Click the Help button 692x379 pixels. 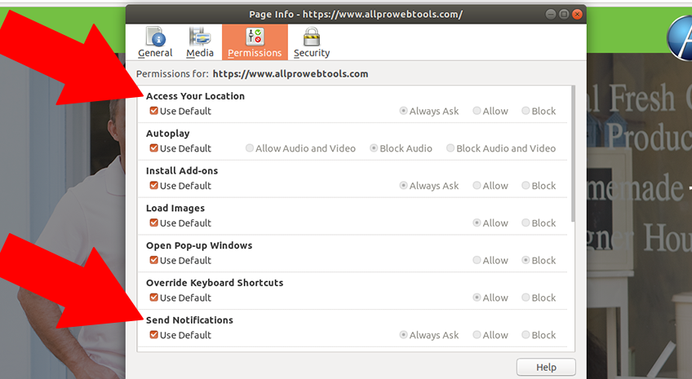(x=546, y=367)
